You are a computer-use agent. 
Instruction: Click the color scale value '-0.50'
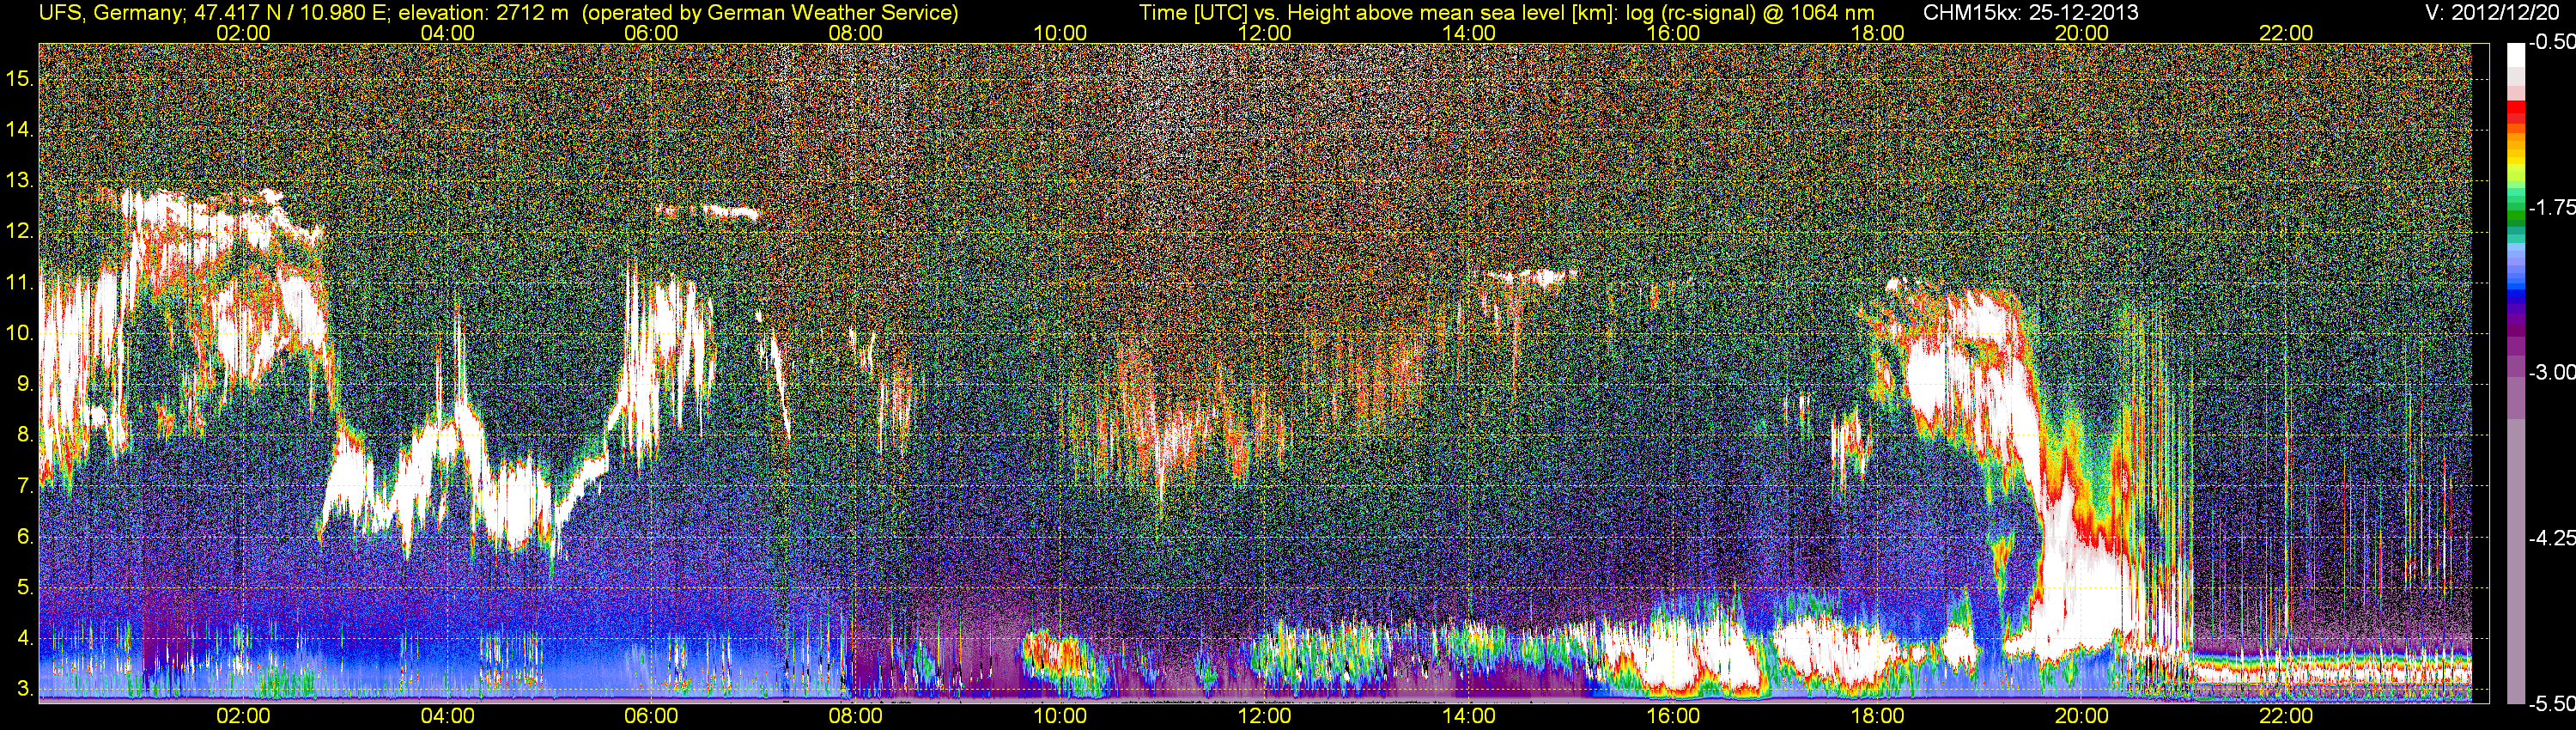click(2551, 42)
